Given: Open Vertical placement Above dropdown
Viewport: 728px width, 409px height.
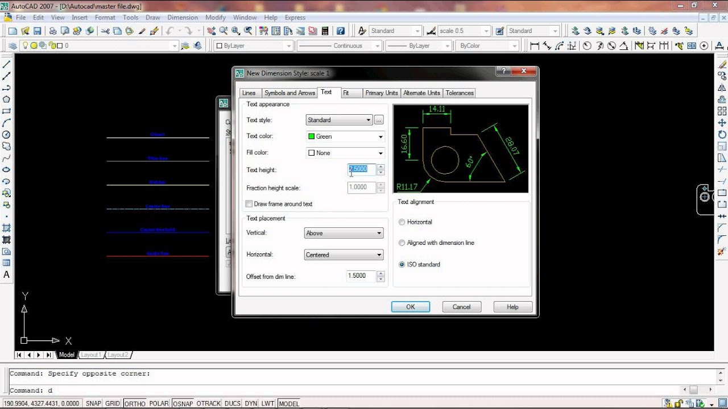Looking at the screenshot, I should pyautogui.click(x=344, y=233).
